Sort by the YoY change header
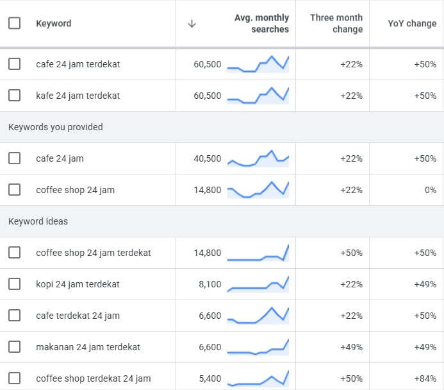This screenshot has width=444, height=390. (412, 24)
